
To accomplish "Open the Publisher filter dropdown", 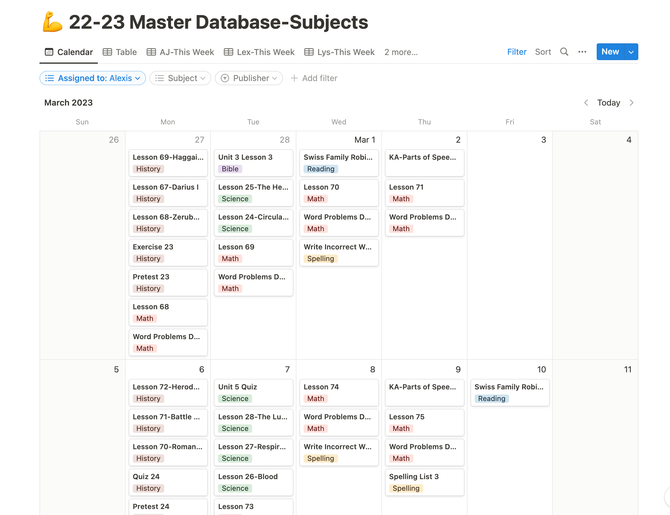I will [249, 78].
